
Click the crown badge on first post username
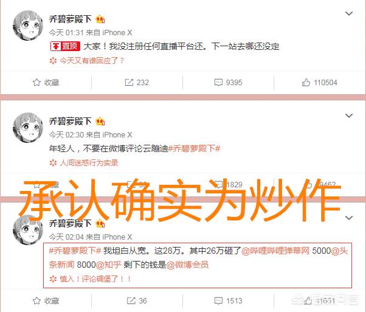pyautogui.click(x=100, y=19)
